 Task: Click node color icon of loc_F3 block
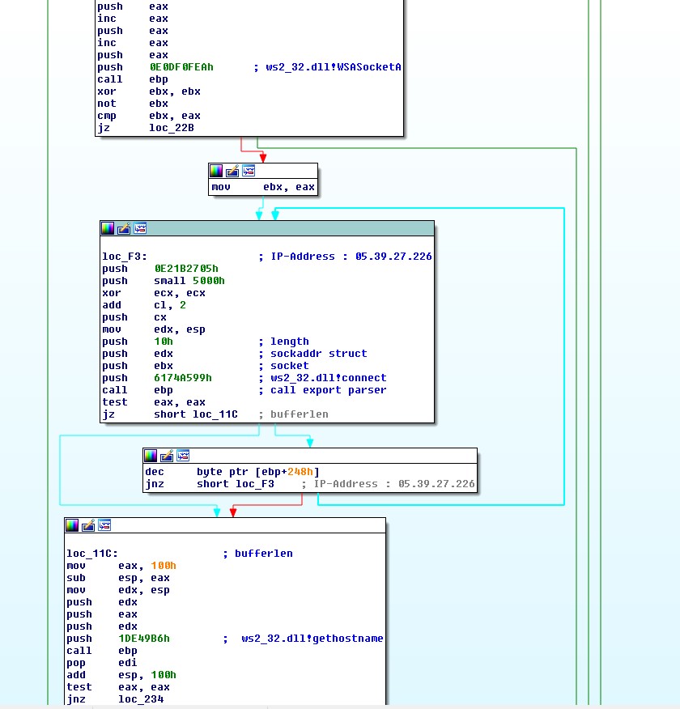coord(108,228)
